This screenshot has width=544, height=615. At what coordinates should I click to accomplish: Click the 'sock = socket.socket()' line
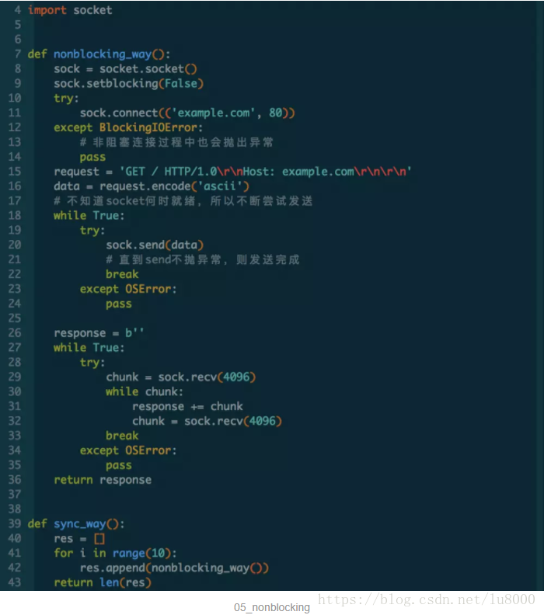(125, 69)
